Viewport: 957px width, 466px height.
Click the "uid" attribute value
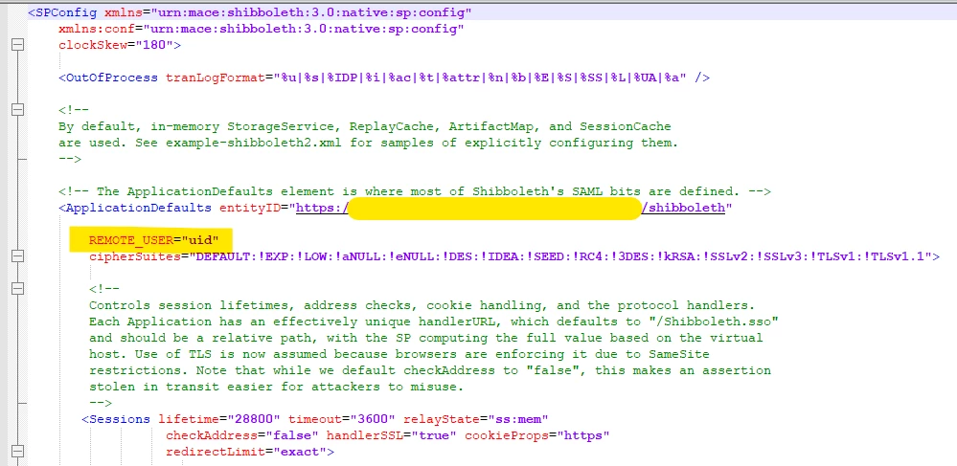coord(199,240)
